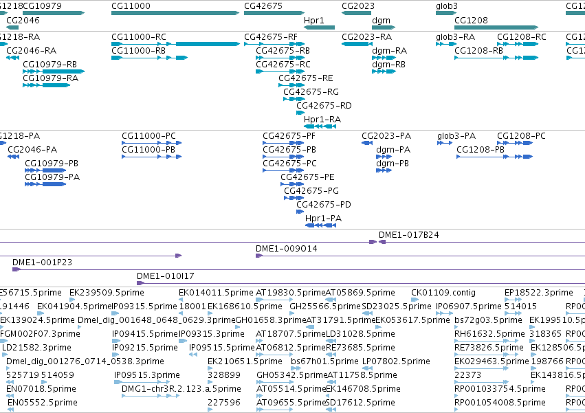The height and width of the screenshot is (413, 585).
Task: Click protein label CG42675-PC
Action: pos(289,164)
